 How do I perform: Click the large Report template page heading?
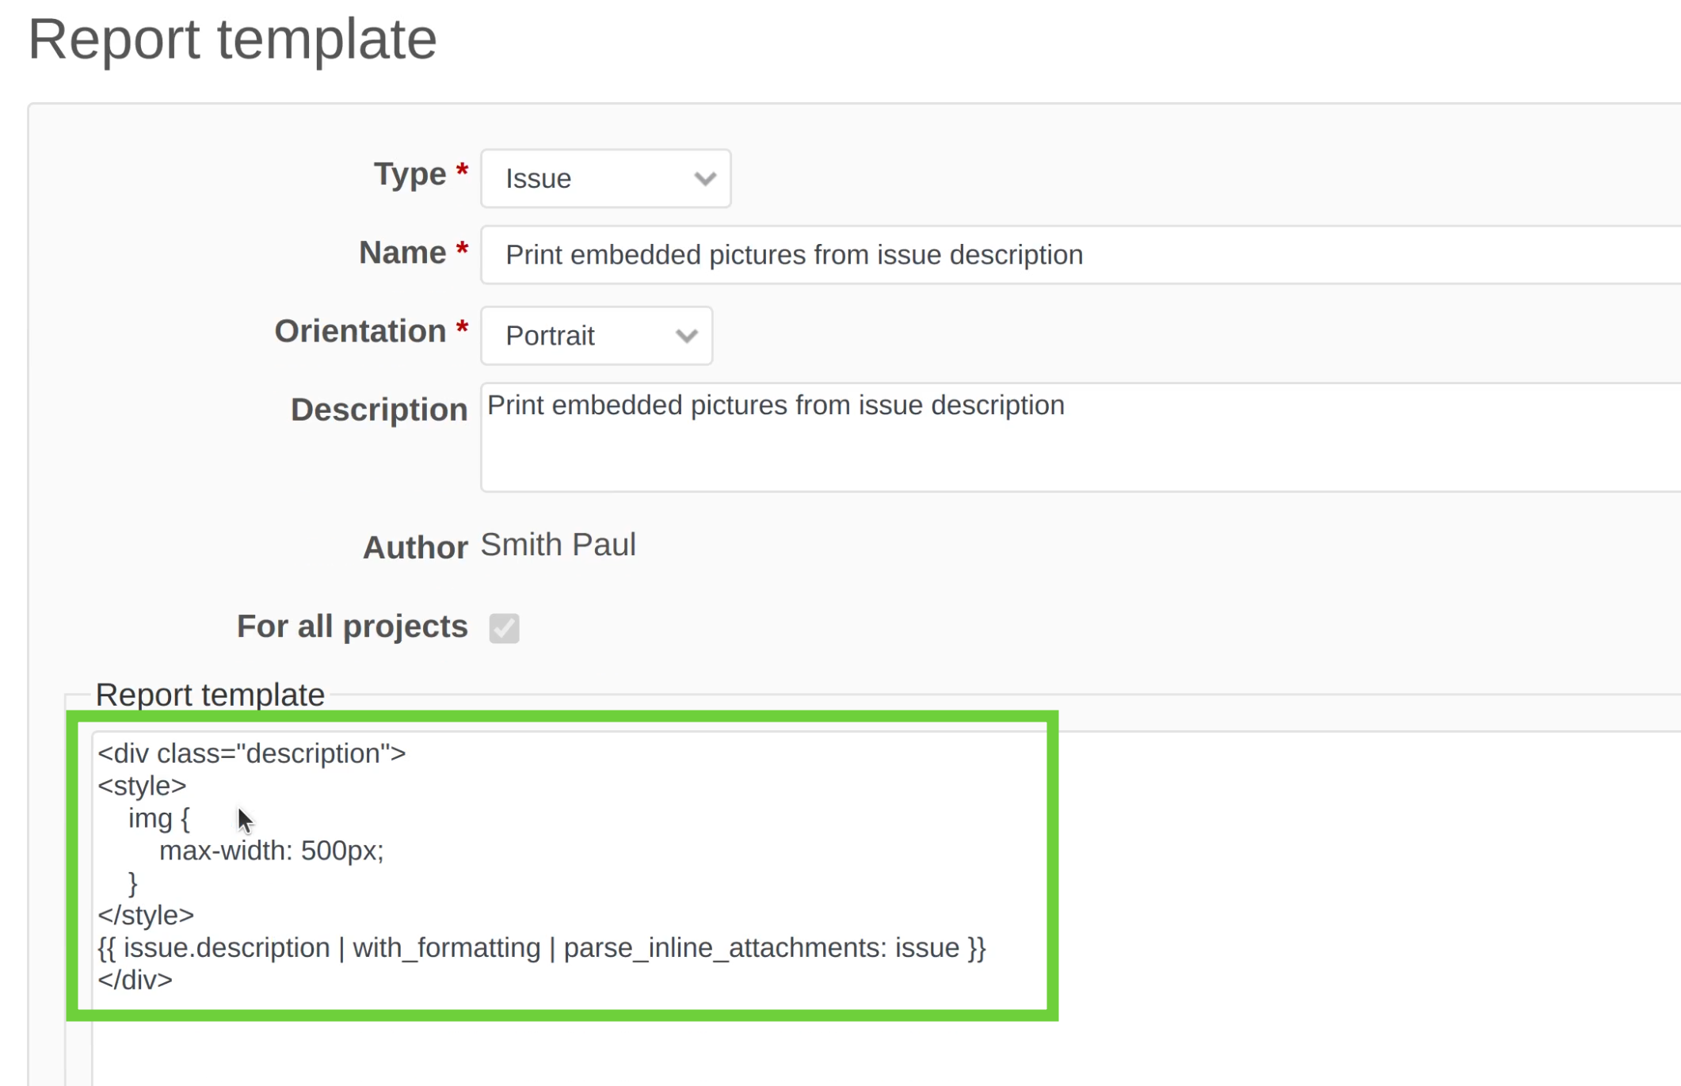232,40
